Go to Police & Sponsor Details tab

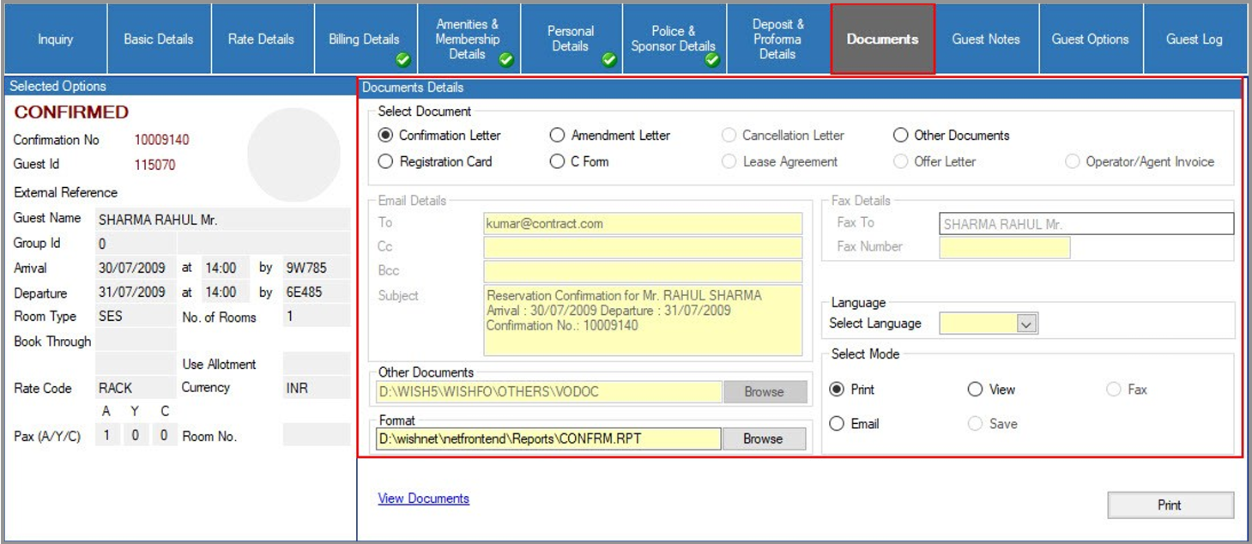(673, 39)
